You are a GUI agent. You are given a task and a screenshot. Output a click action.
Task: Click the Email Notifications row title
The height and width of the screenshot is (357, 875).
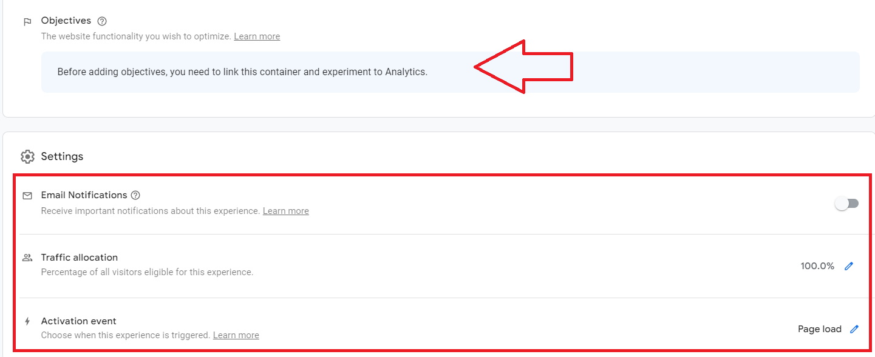click(84, 195)
